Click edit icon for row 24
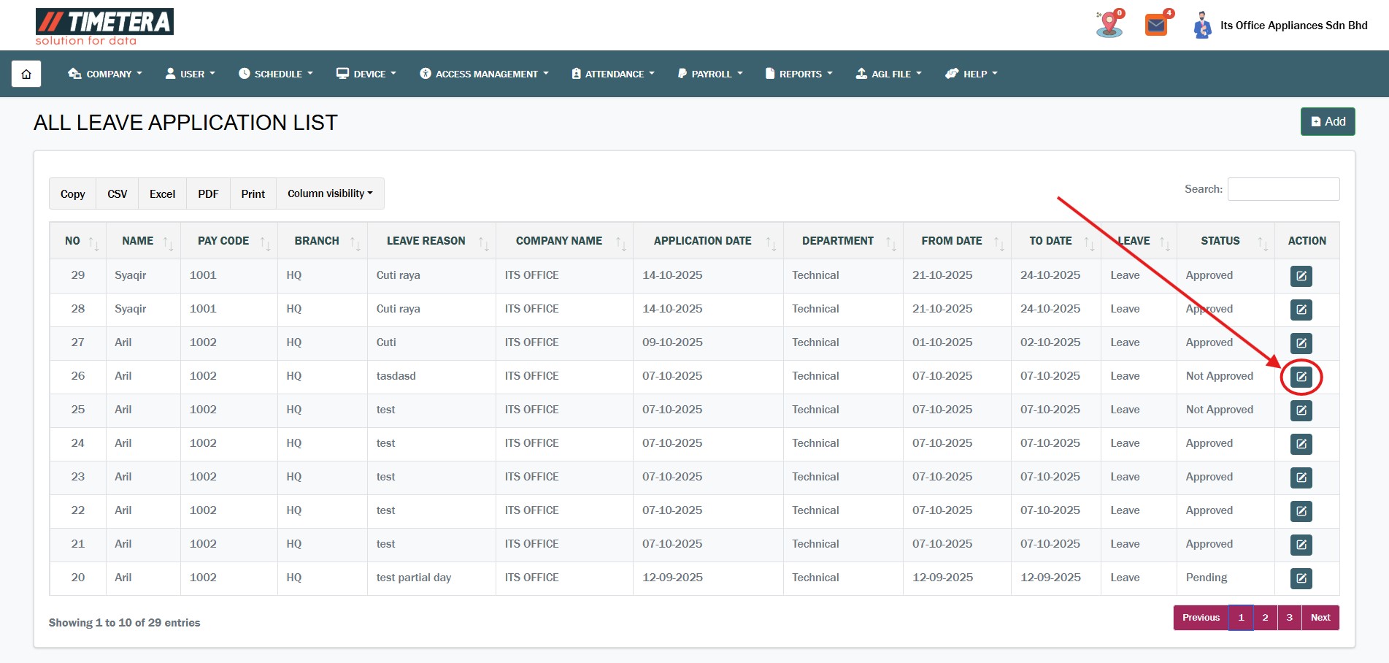1389x663 pixels. click(1301, 444)
